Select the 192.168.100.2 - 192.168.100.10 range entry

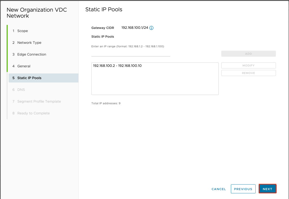[117, 66]
